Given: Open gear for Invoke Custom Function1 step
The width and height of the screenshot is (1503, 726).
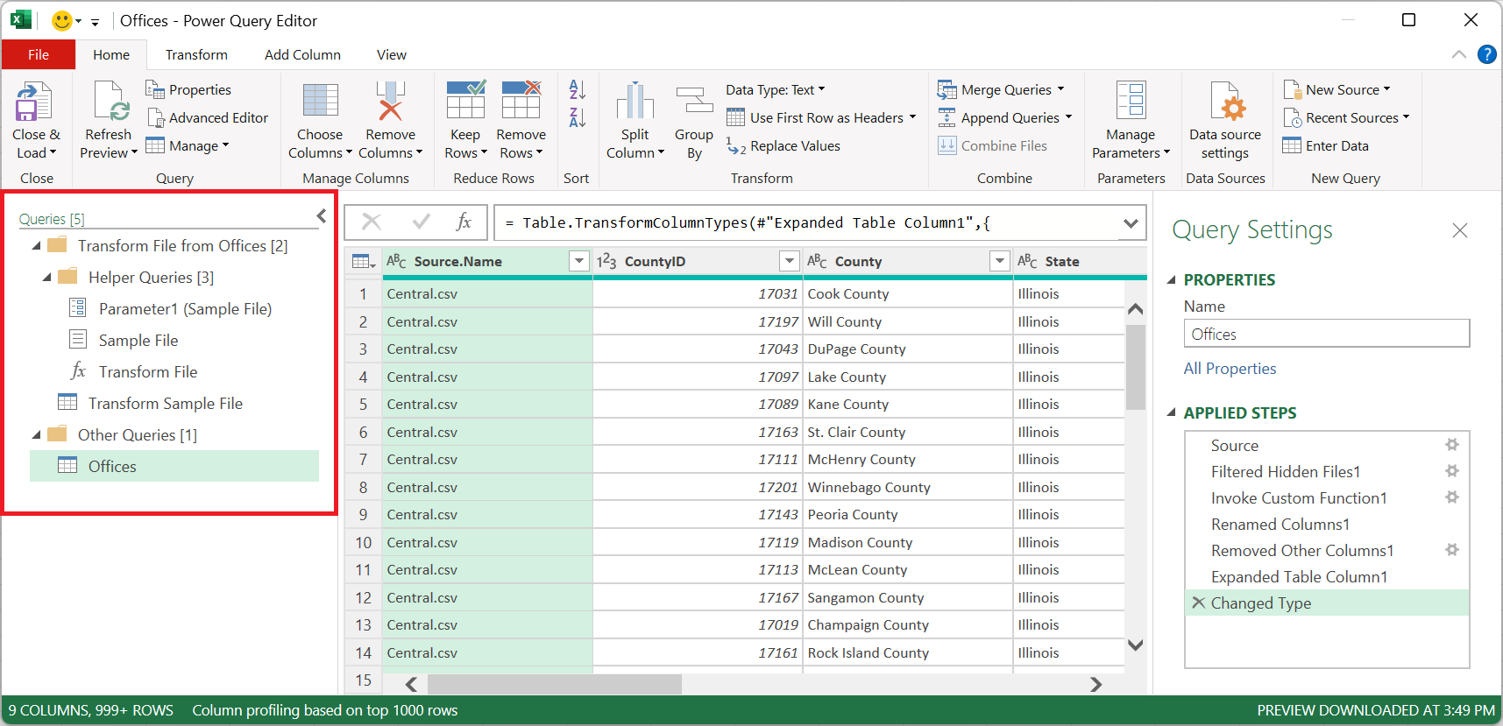Looking at the screenshot, I should 1452,497.
